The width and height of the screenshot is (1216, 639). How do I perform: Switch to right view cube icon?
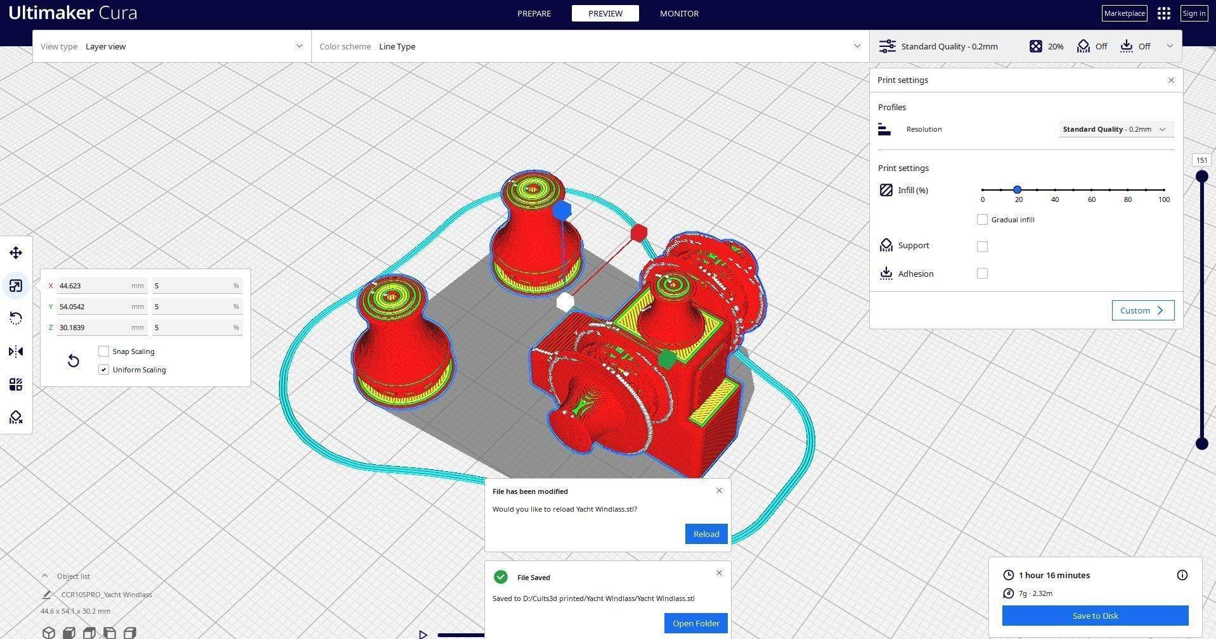[129, 633]
